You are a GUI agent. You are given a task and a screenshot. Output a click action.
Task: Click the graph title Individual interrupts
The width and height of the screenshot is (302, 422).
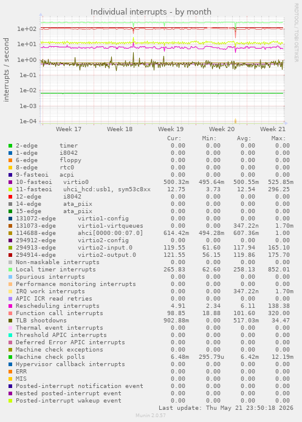(151, 12)
